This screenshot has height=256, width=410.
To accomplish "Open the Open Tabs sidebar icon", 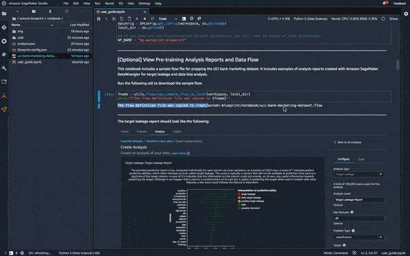I will point(4,82).
